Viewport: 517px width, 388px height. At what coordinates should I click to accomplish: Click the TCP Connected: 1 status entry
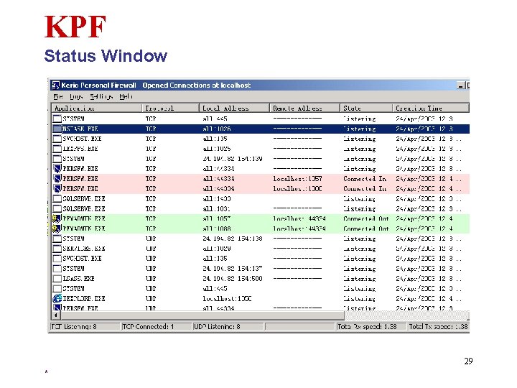coord(157,327)
